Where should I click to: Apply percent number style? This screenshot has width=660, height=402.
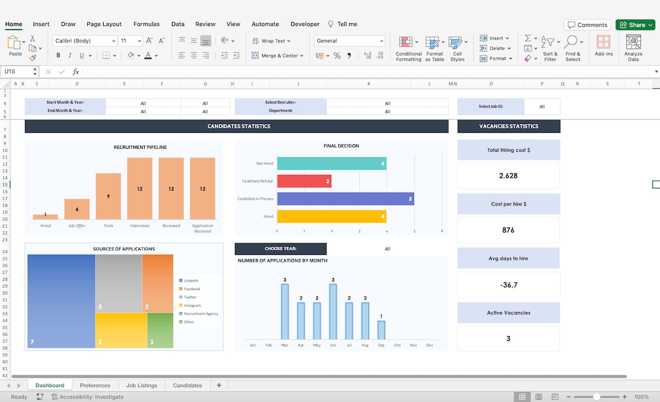(x=335, y=55)
